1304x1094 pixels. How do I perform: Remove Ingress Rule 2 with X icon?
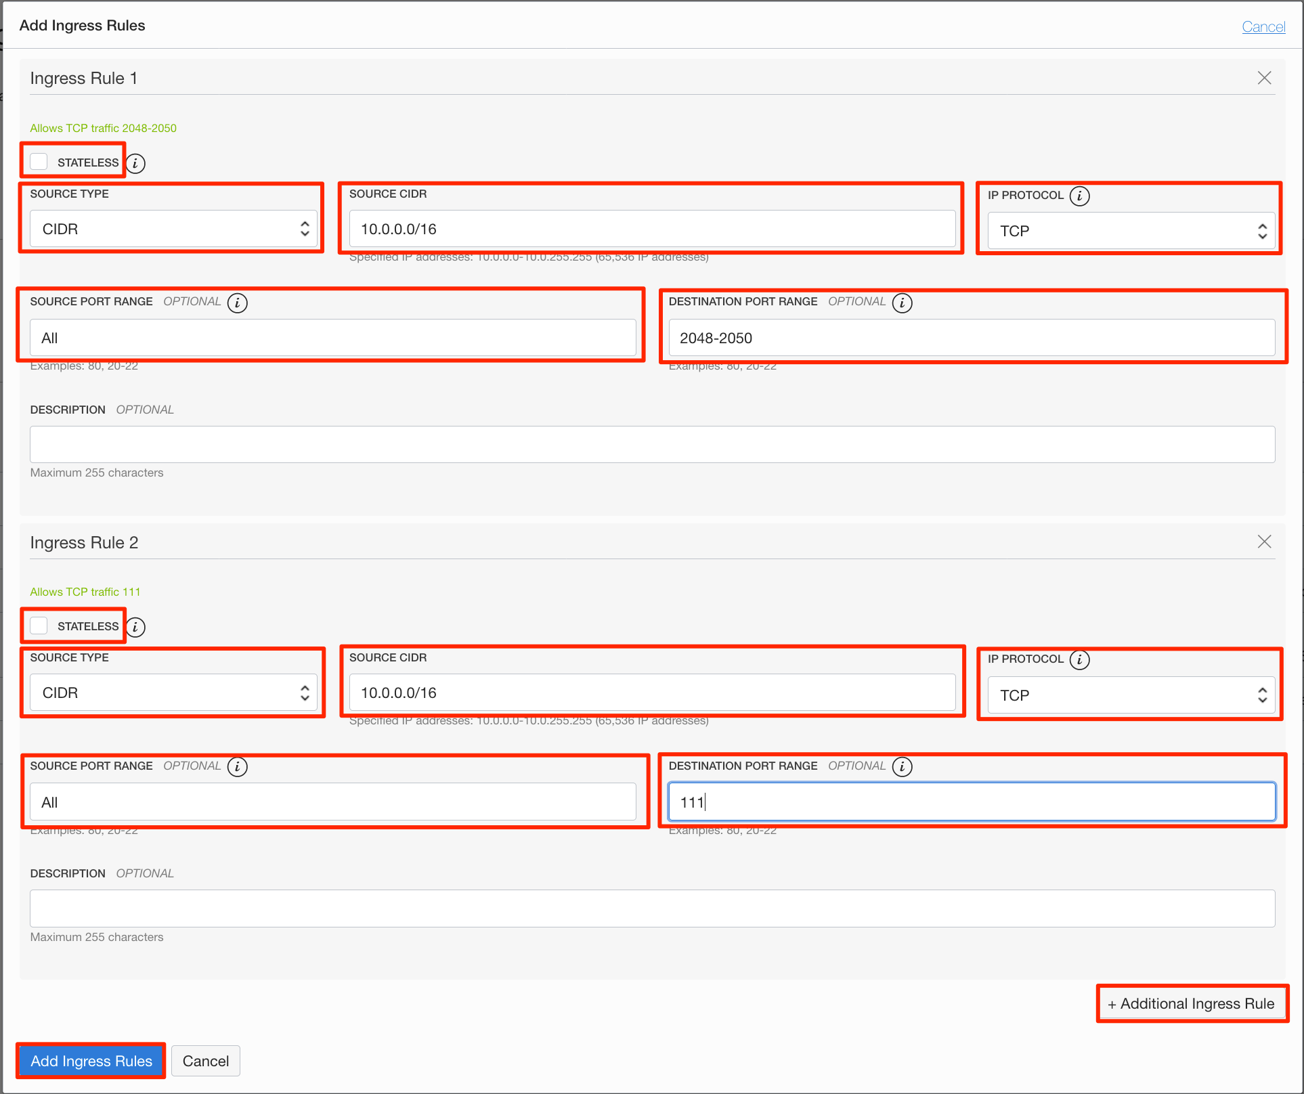point(1263,542)
